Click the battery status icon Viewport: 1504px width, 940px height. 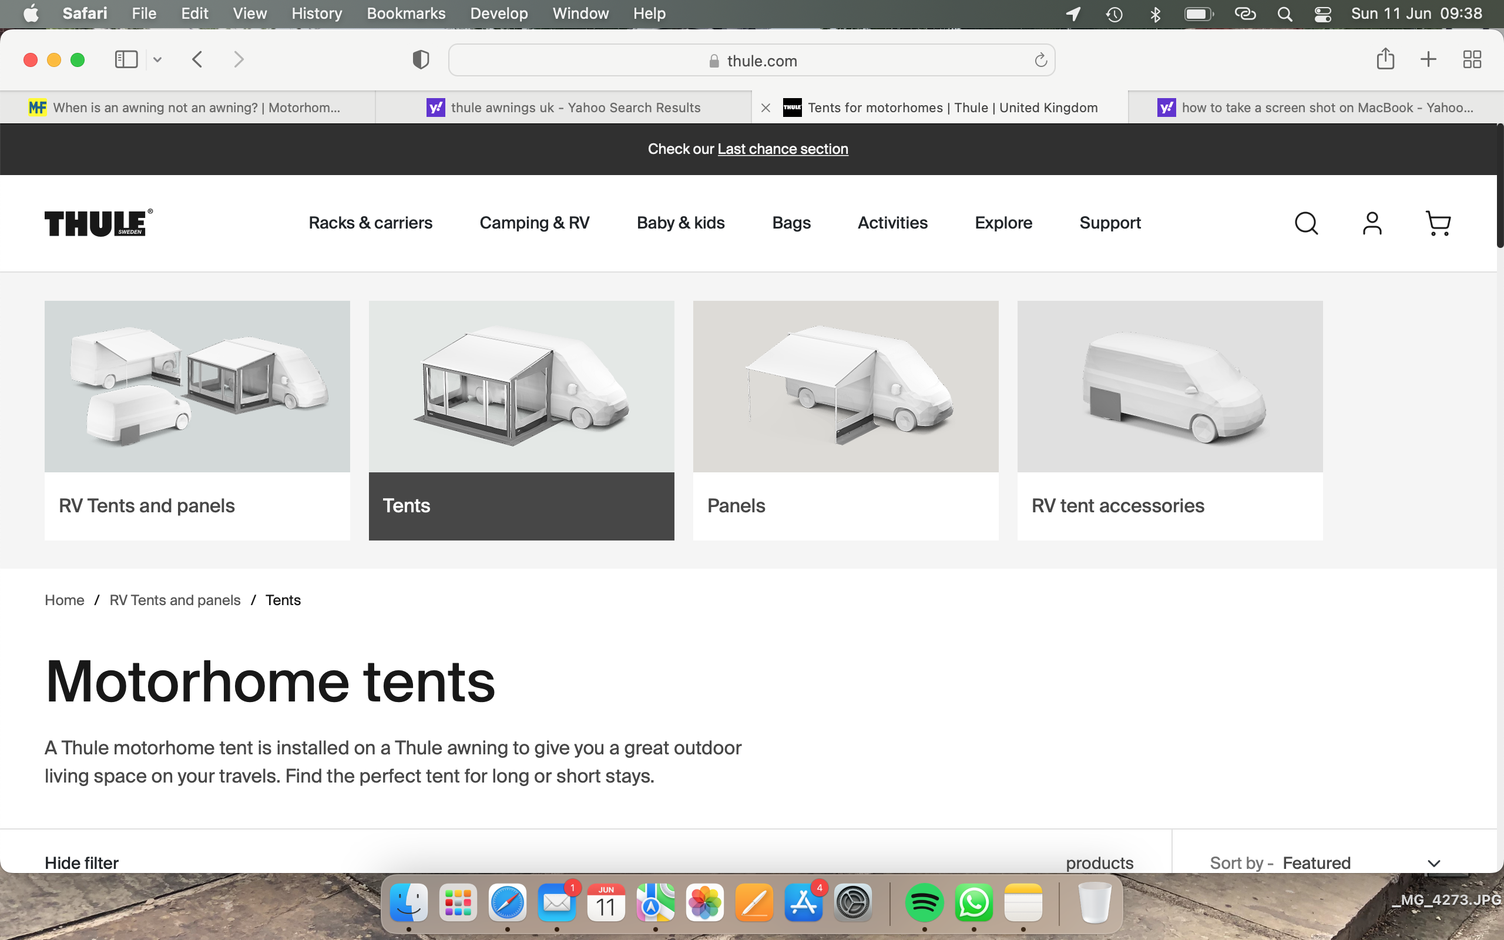point(1199,14)
